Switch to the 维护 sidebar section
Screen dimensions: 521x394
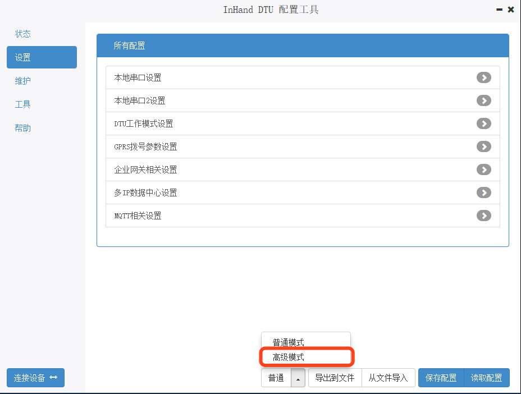tap(23, 81)
